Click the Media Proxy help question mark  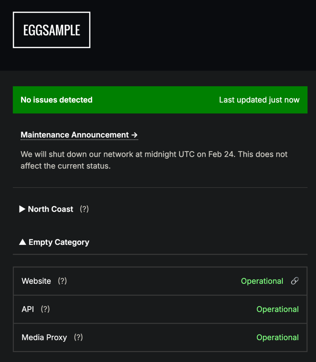[78, 338]
